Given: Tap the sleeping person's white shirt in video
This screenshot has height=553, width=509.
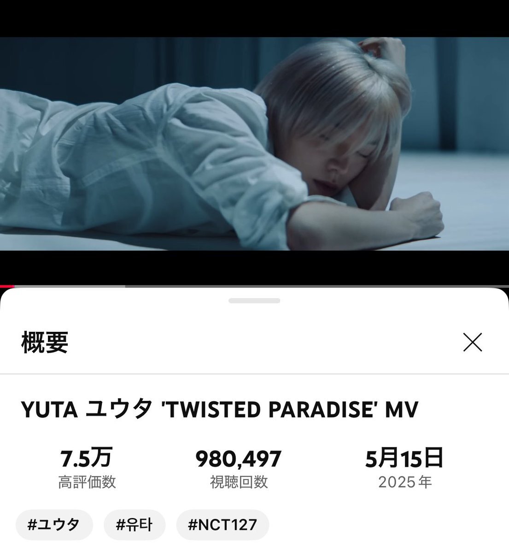Looking at the screenshot, I should (138, 157).
